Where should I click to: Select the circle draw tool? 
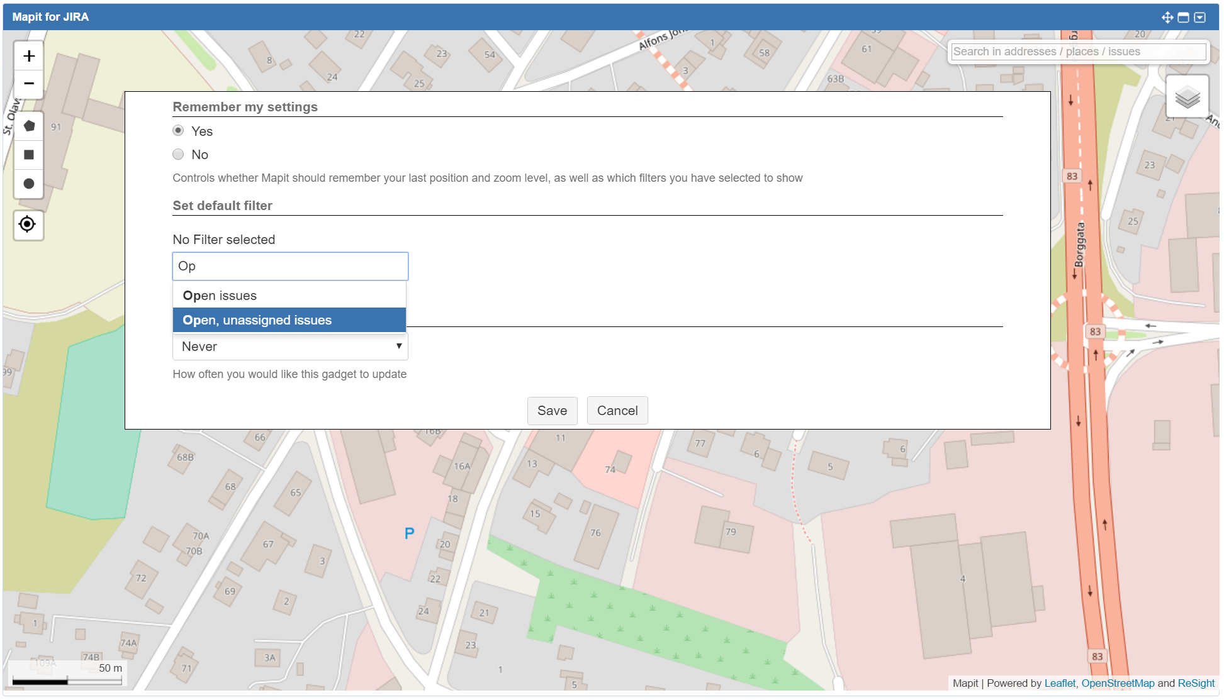point(29,184)
